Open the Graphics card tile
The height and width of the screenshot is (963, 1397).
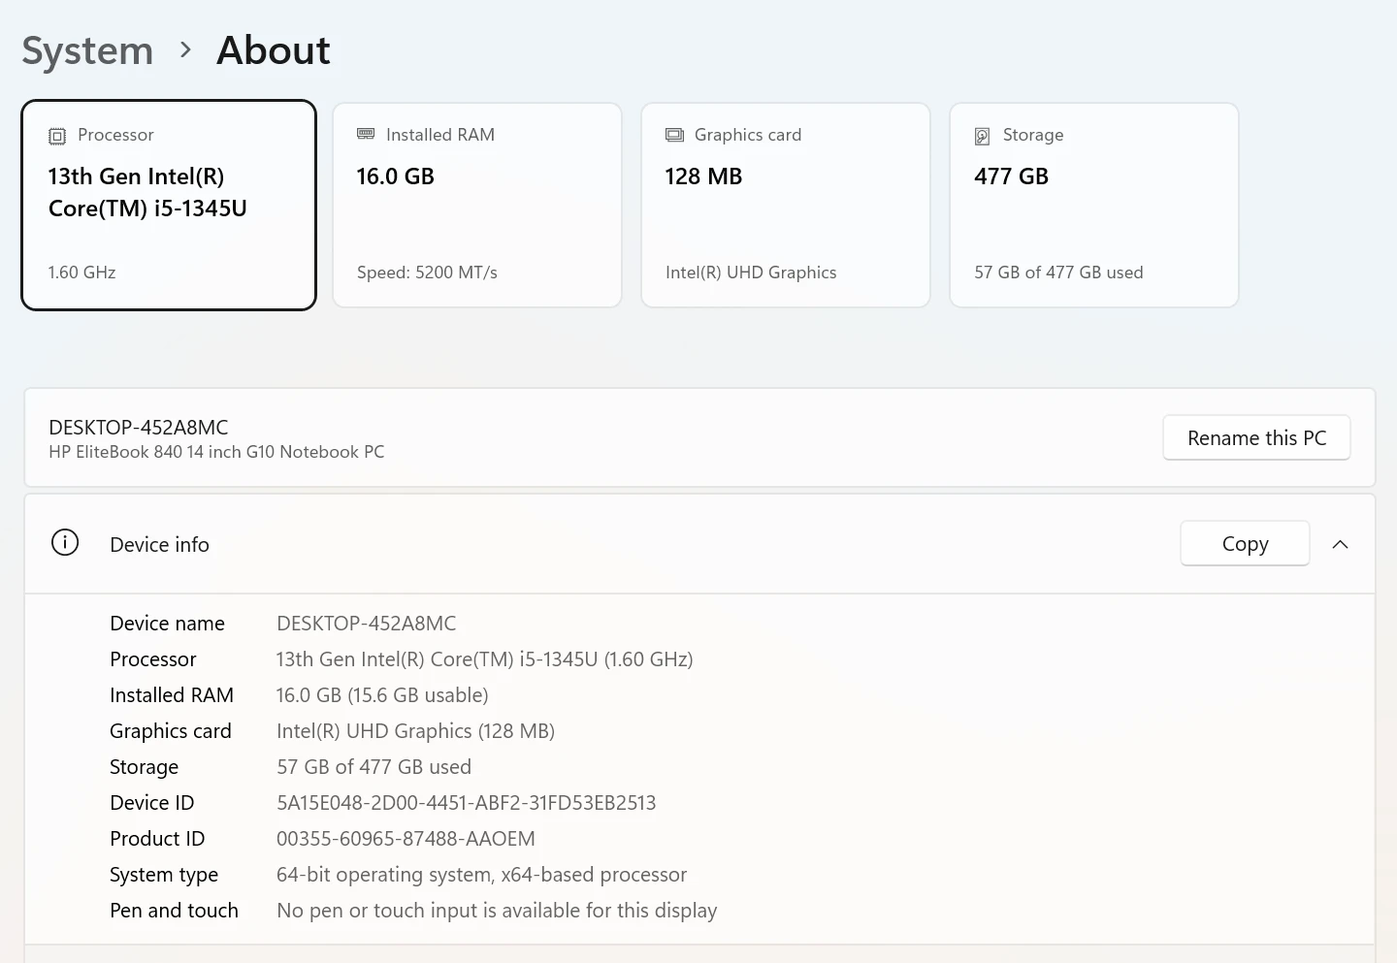click(x=786, y=205)
